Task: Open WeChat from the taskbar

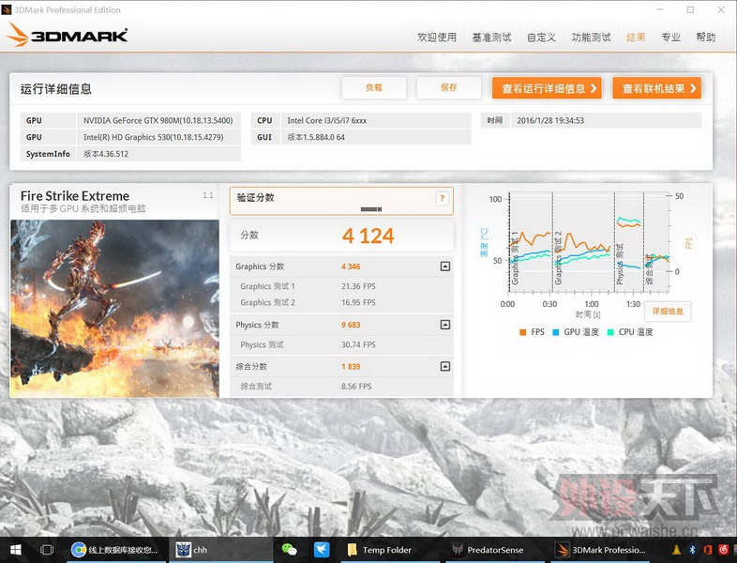Action: (x=289, y=550)
